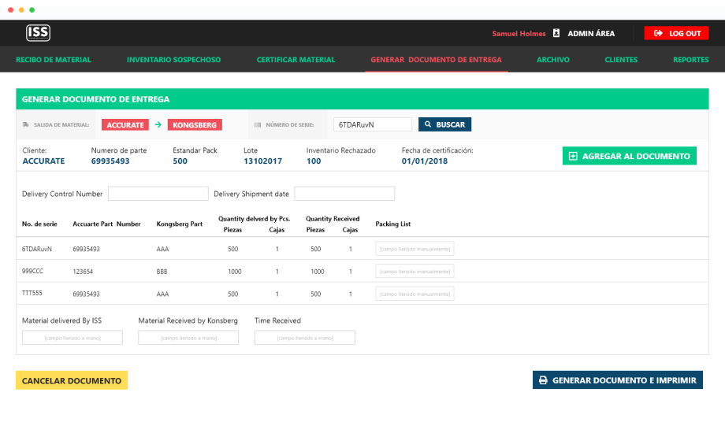Viewport: 725px width, 422px height.
Task: Click the barcode icon next to Número de Serie
Action: point(258,124)
